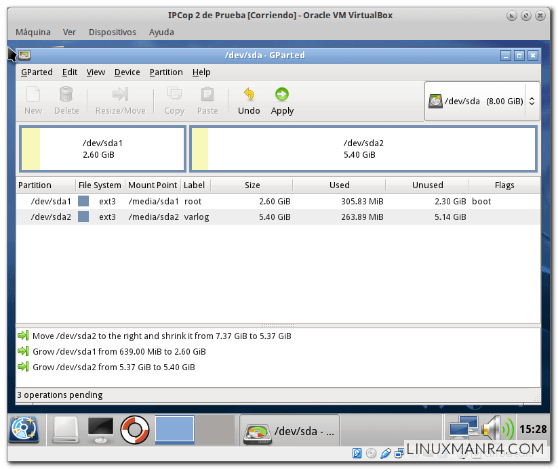Click the ext3 color swatch for /dev/sda2
This screenshot has width=558, height=469.
click(83, 217)
